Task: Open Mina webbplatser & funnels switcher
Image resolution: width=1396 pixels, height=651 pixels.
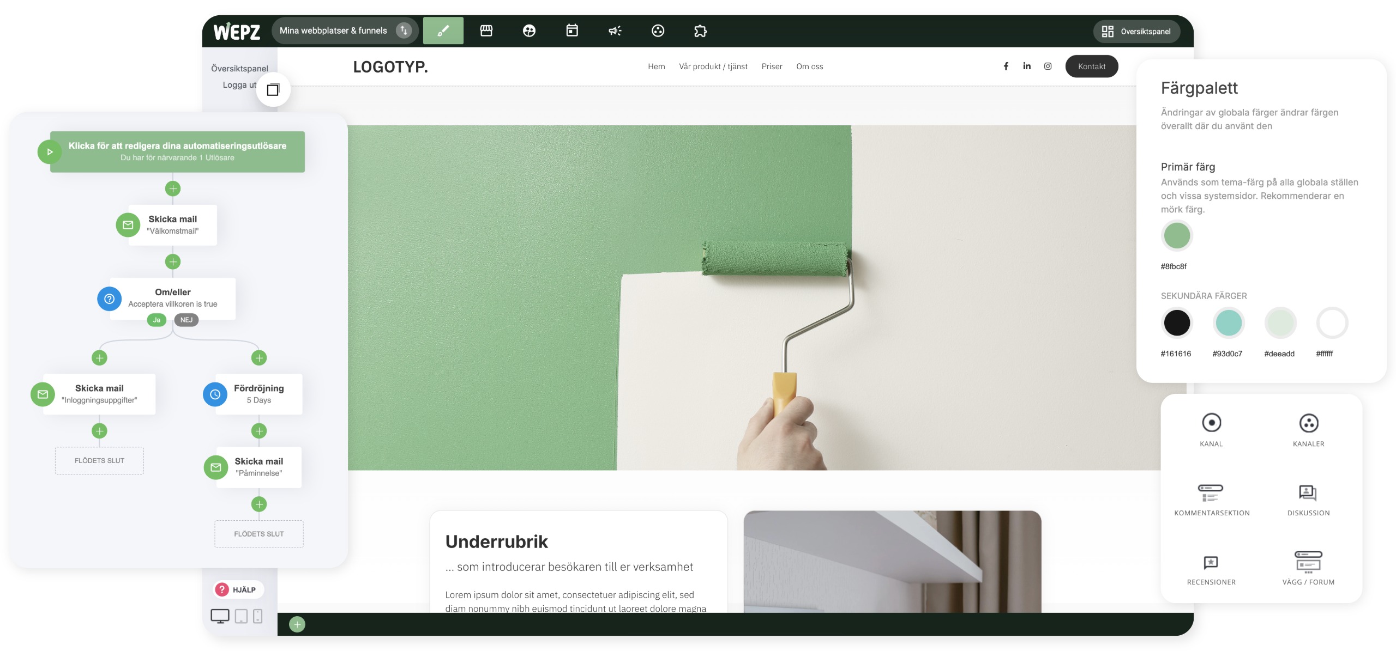Action: pos(345,31)
